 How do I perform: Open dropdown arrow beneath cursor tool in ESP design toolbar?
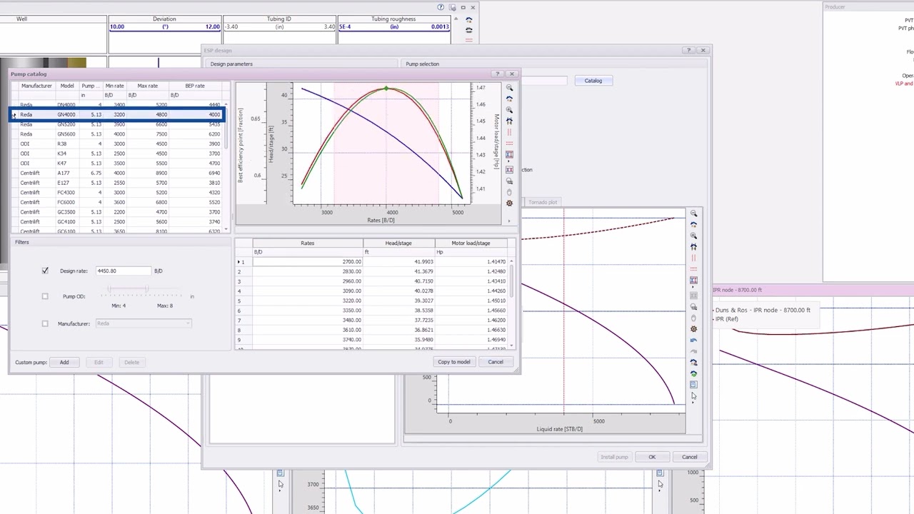[x=693, y=403]
